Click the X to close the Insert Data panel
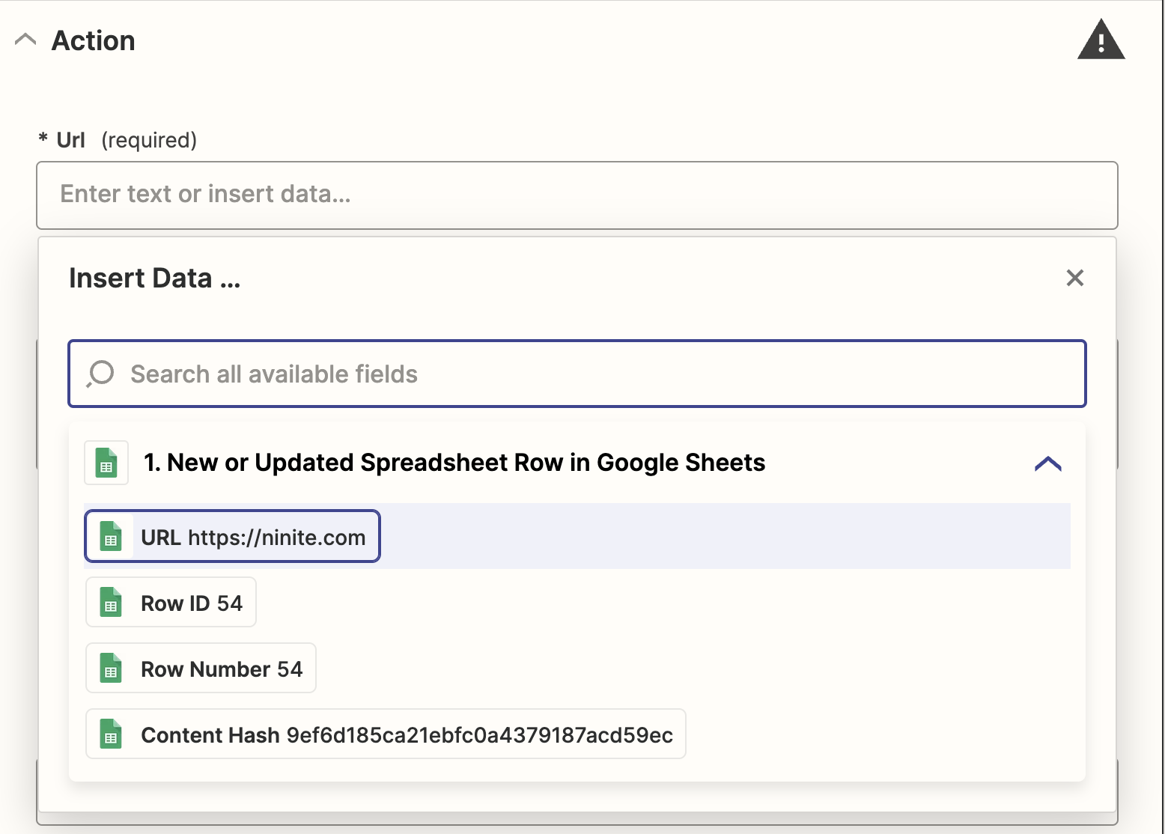 (1075, 278)
